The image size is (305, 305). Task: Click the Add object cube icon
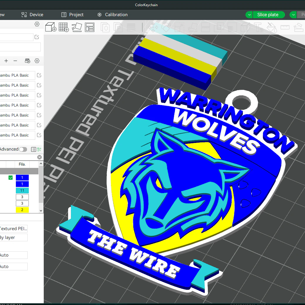click(51, 27)
